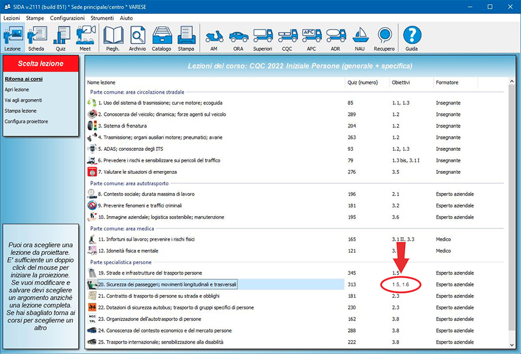Open the Catalogo toolbar icon

(x=162, y=38)
